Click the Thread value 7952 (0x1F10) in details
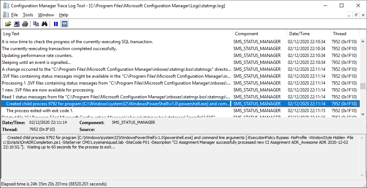The image size is (367, 188). 42,129
